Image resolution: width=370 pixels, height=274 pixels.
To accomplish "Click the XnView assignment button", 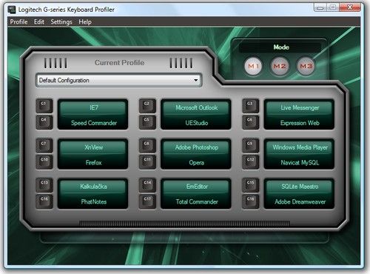I will [x=93, y=147].
